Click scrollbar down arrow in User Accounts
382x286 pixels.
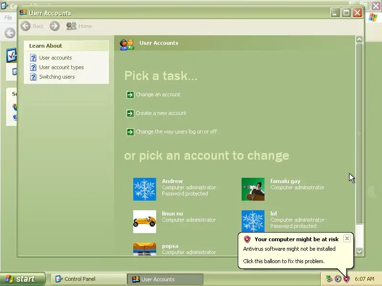(359, 251)
